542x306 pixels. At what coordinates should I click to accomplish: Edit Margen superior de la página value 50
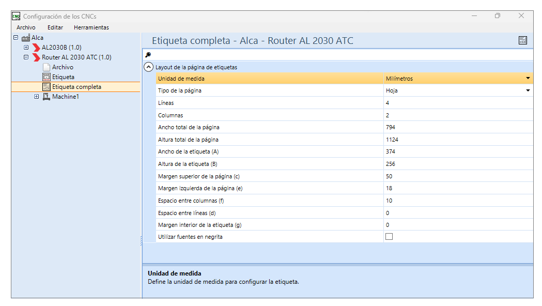458,176
